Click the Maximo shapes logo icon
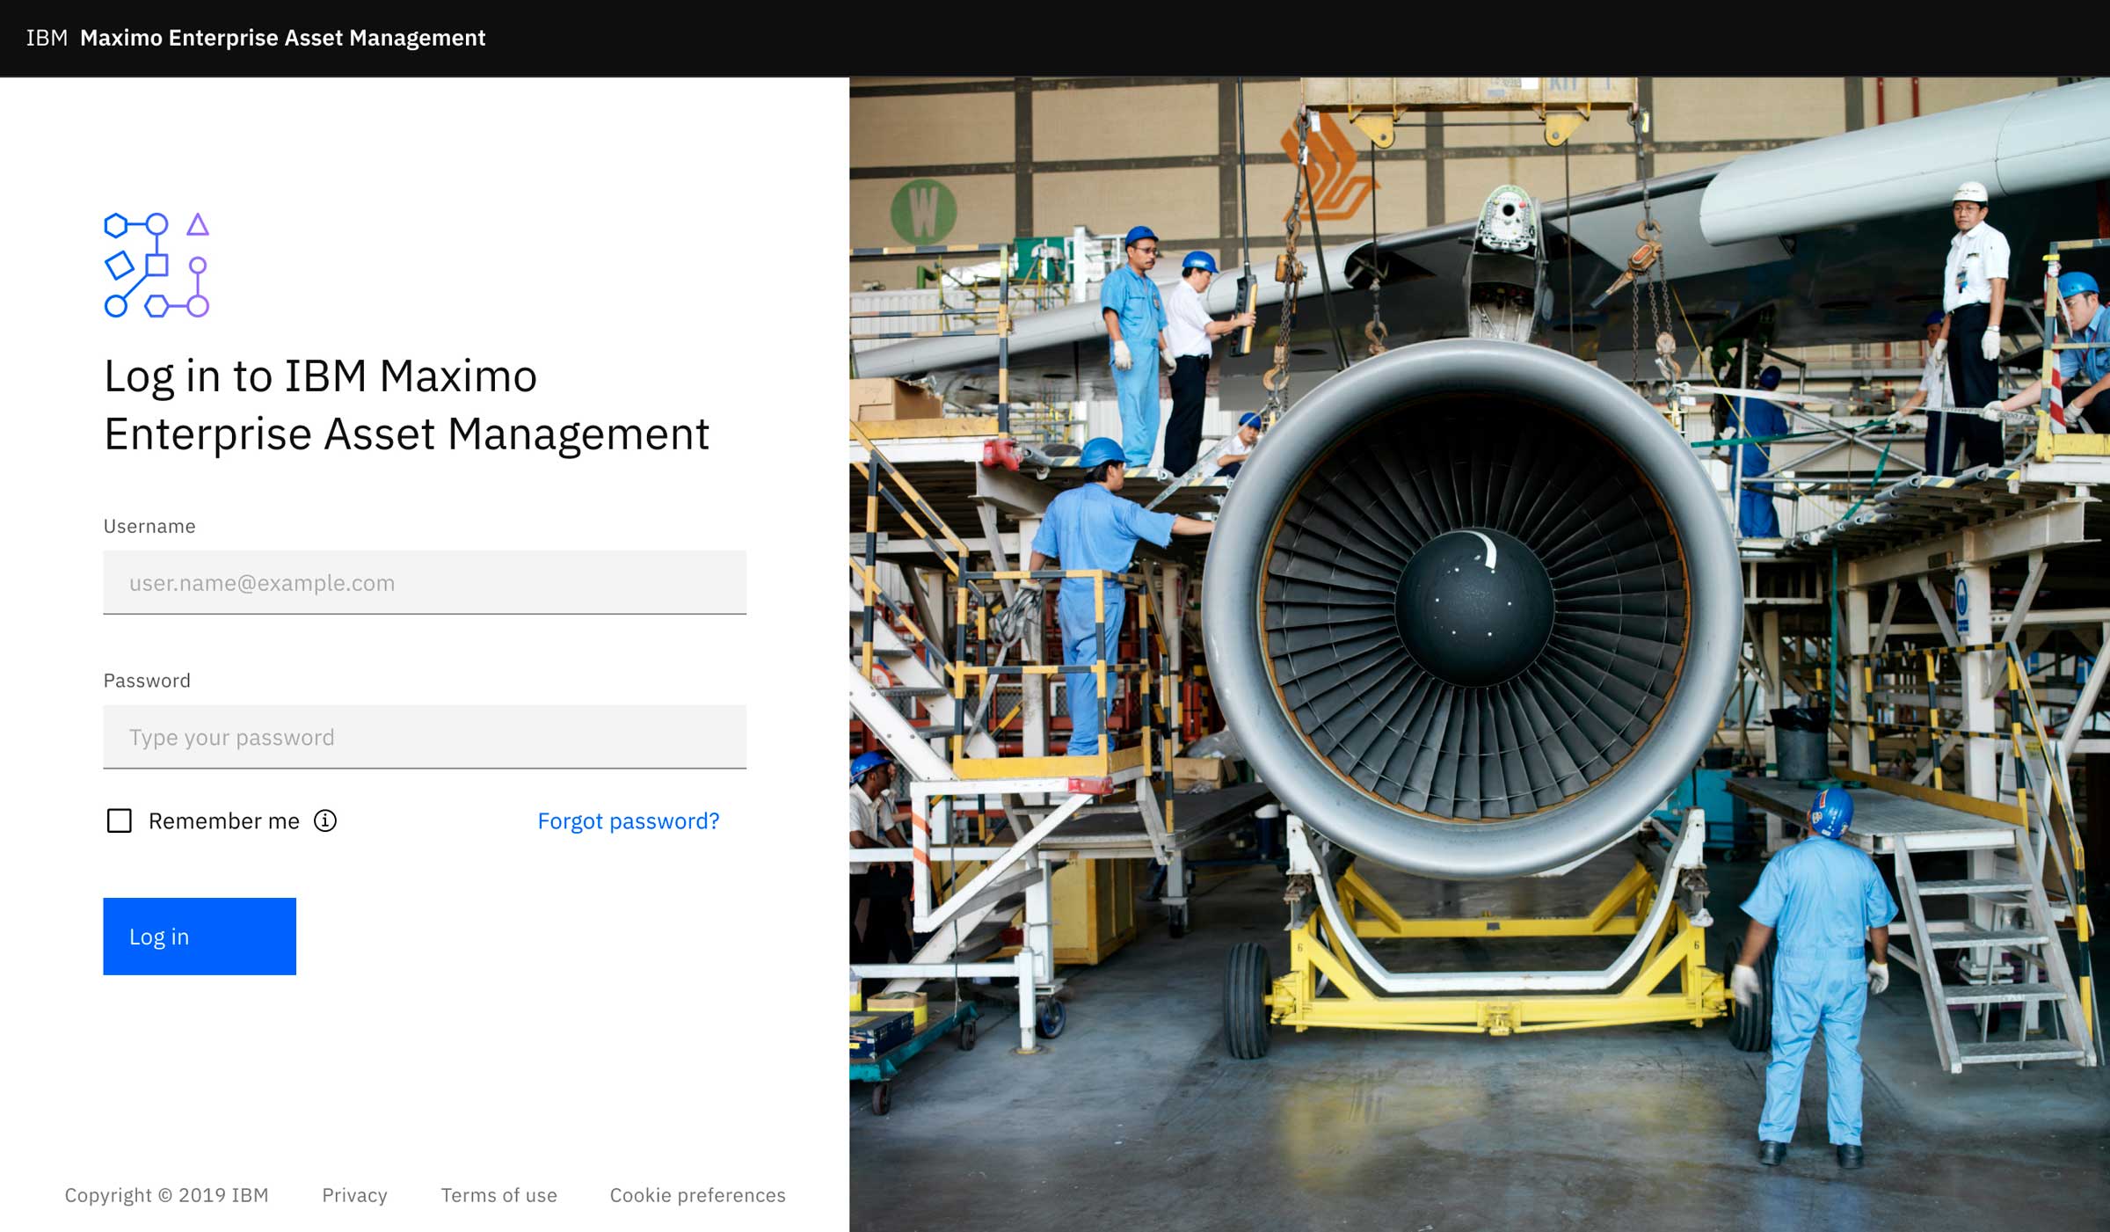This screenshot has width=2110, height=1232. pyautogui.click(x=156, y=265)
